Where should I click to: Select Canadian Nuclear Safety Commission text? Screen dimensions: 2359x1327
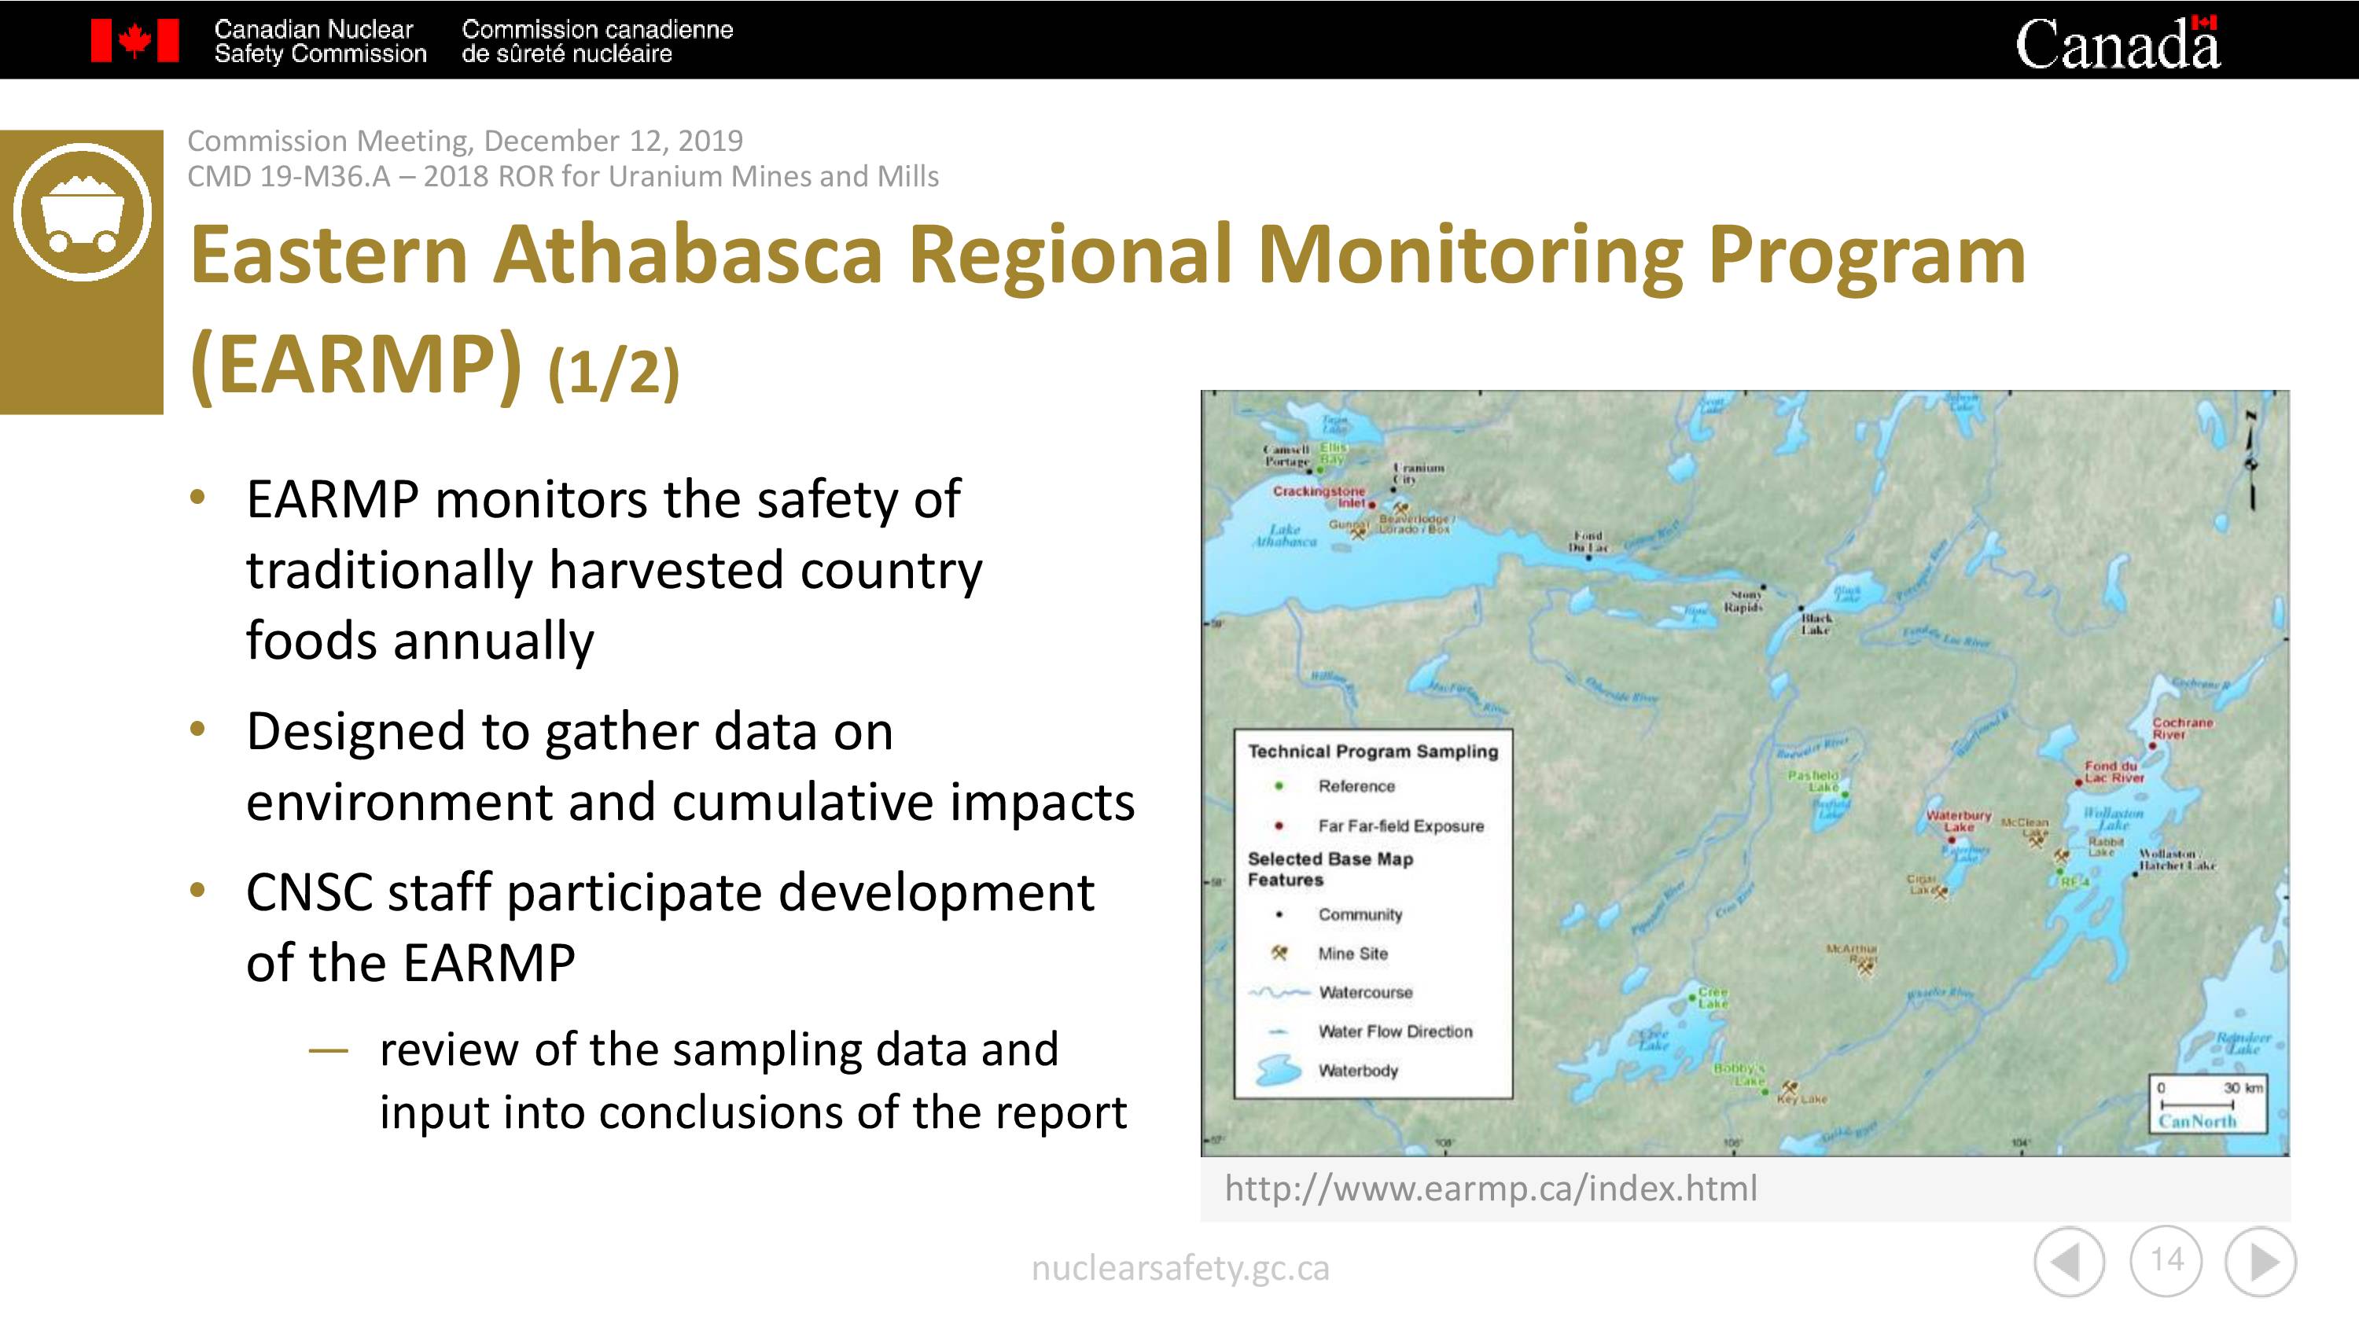point(319,41)
